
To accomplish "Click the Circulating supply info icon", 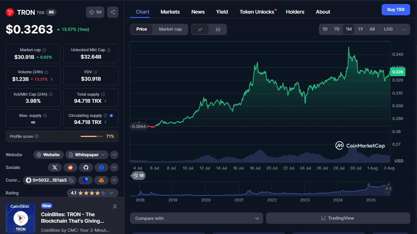I will (106, 116).
